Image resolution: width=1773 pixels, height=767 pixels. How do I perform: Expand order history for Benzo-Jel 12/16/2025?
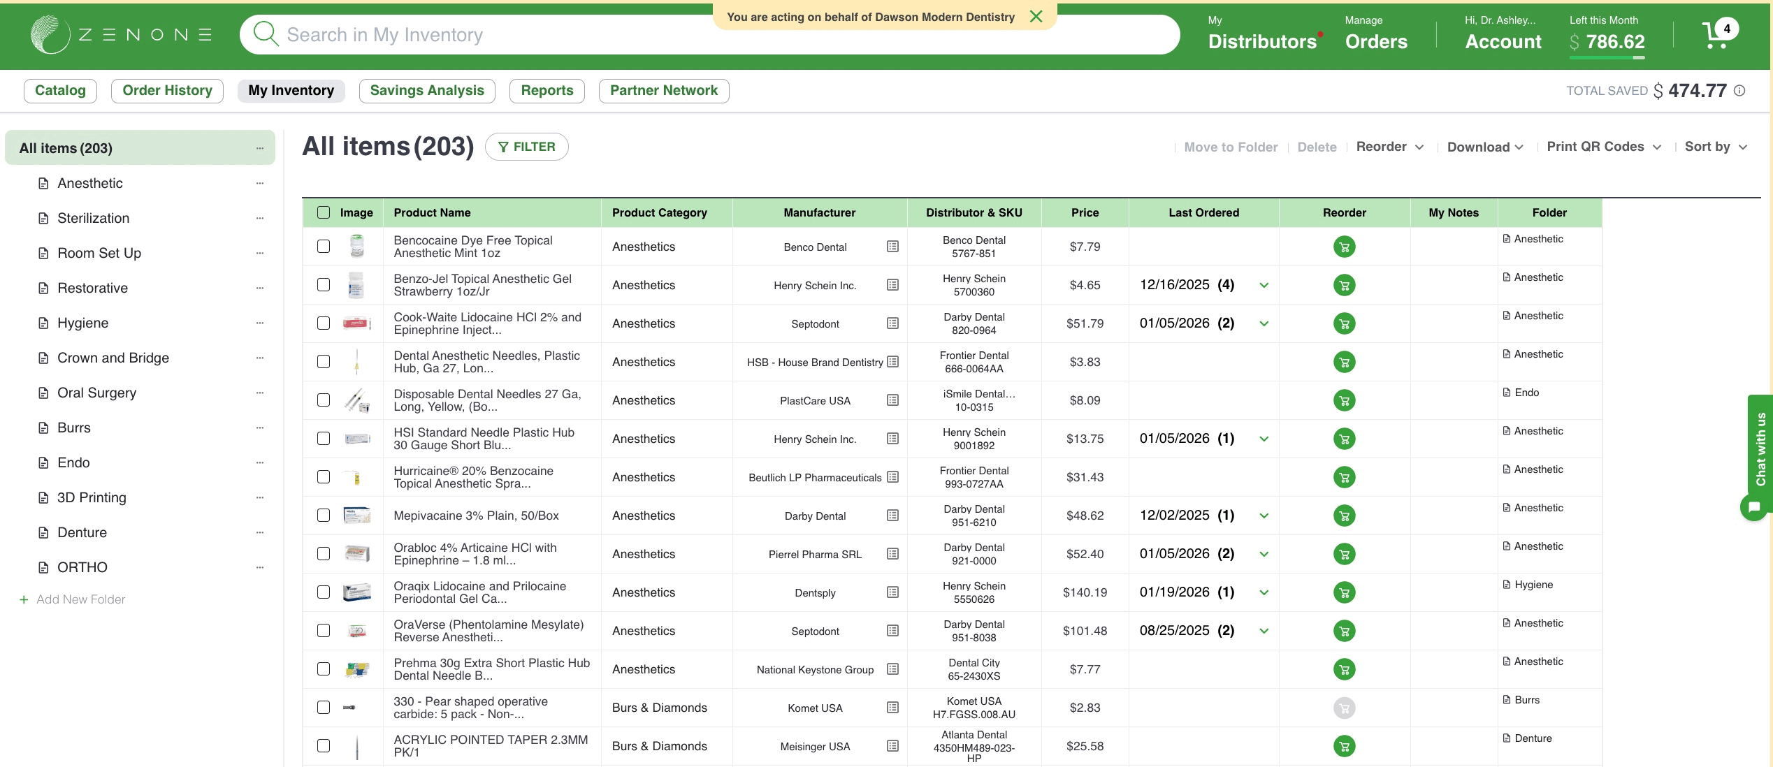1264,285
